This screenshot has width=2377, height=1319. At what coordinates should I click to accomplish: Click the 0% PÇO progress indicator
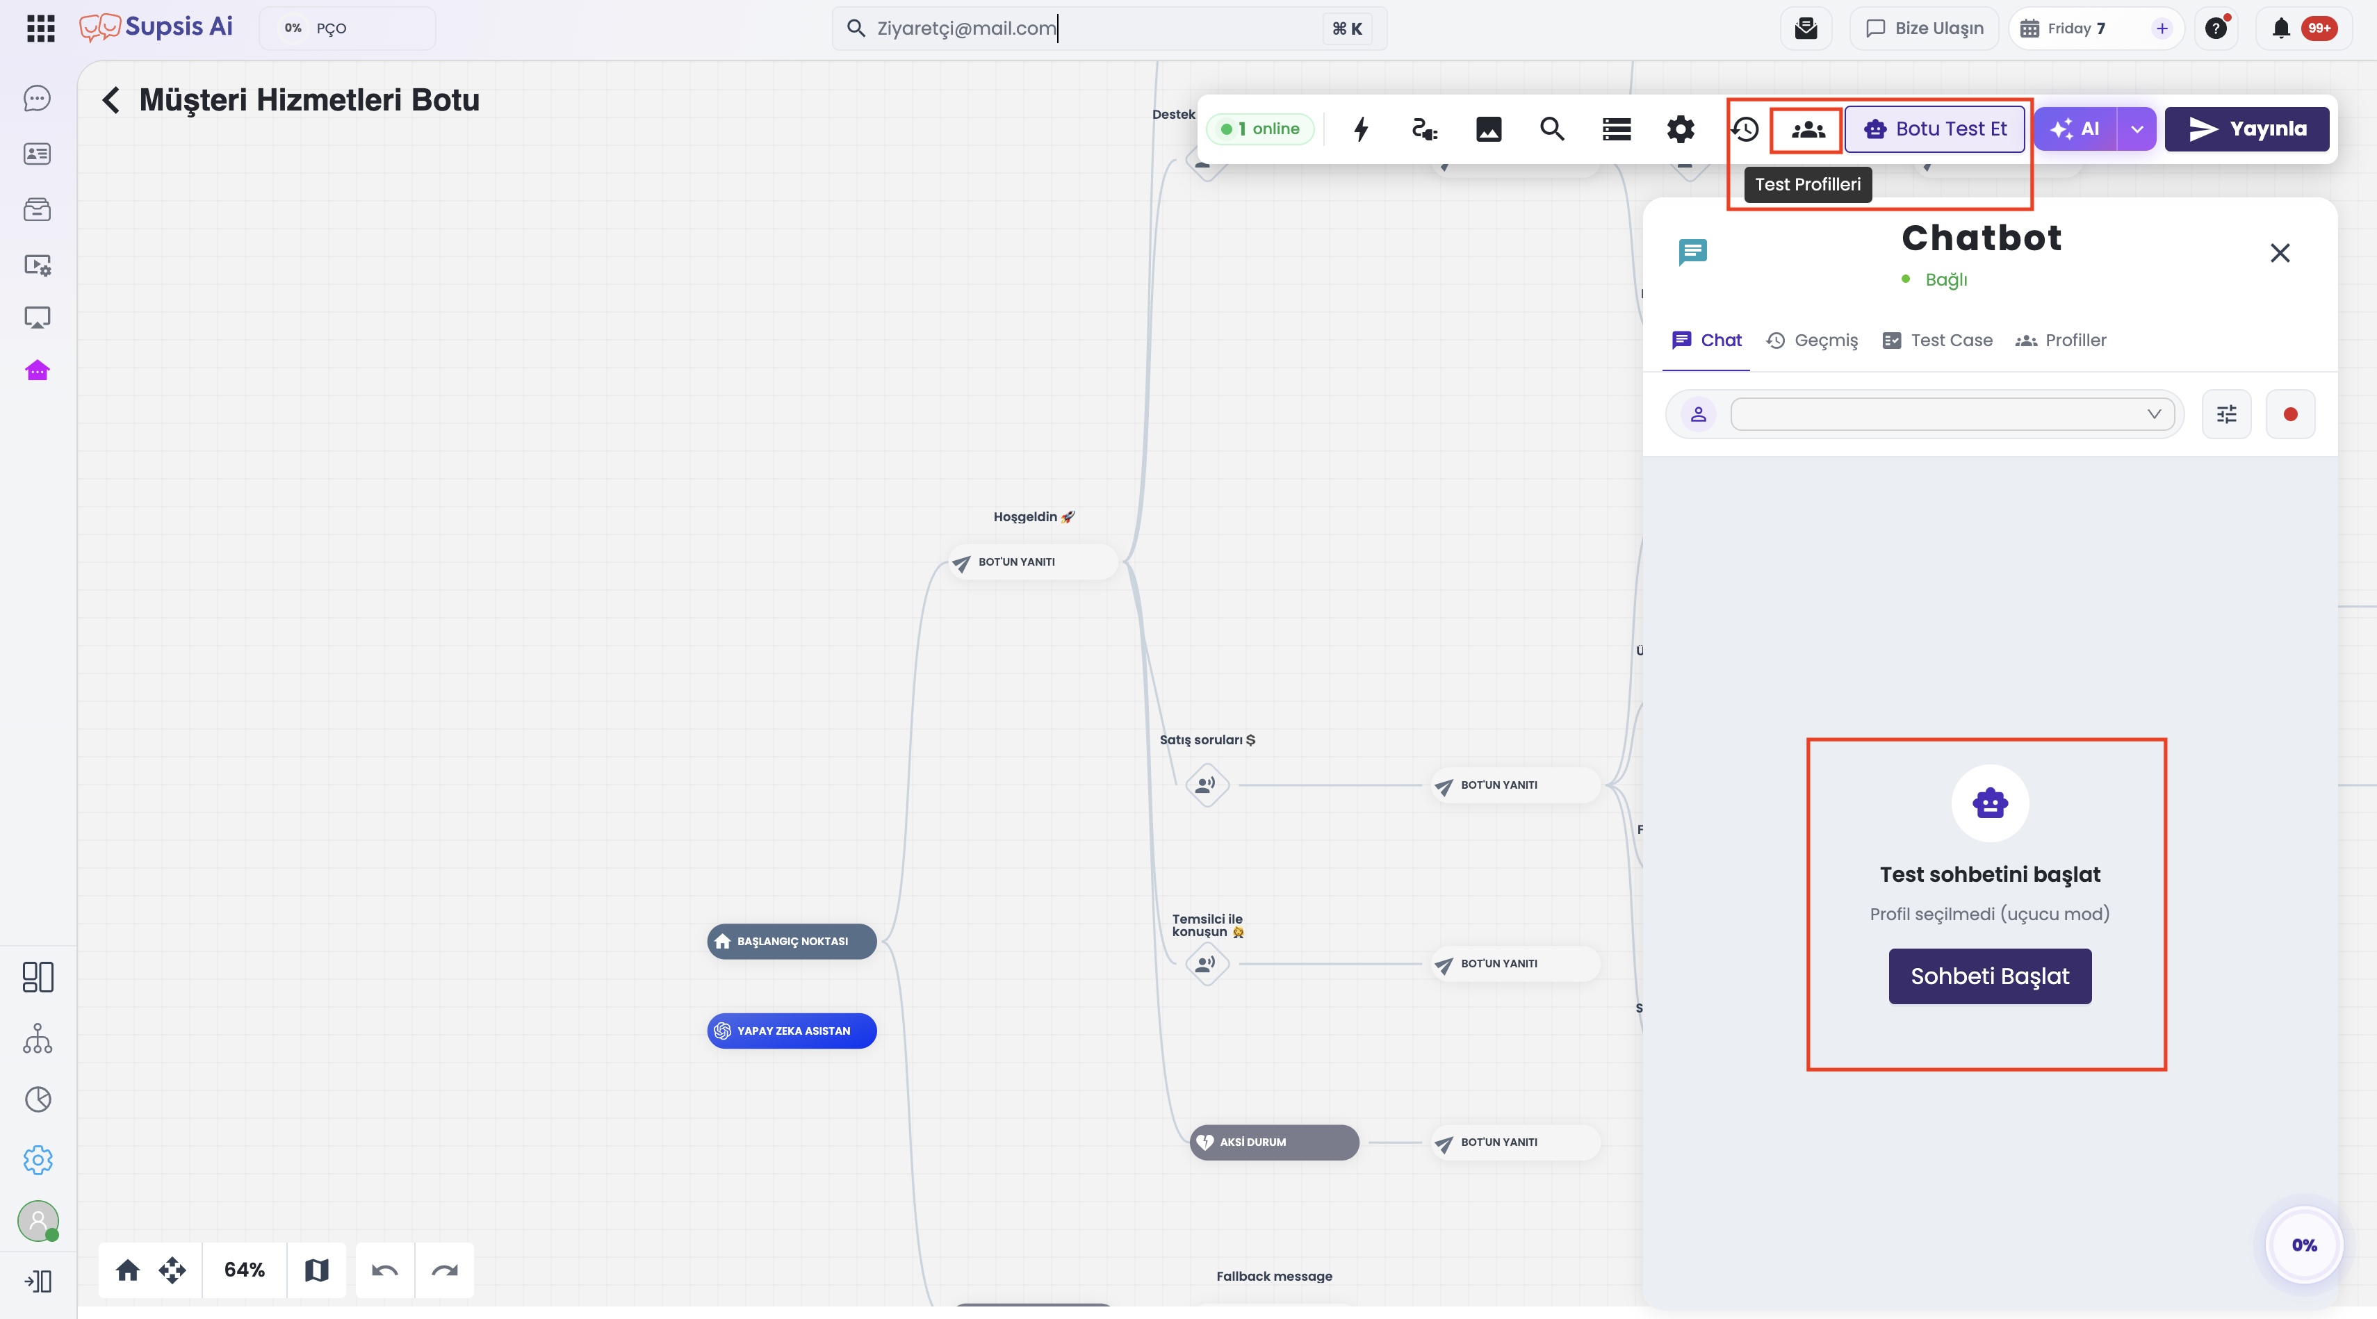click(348, 28)
